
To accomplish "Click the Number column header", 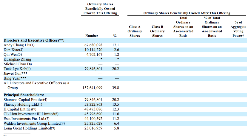I will pos(92,36).
